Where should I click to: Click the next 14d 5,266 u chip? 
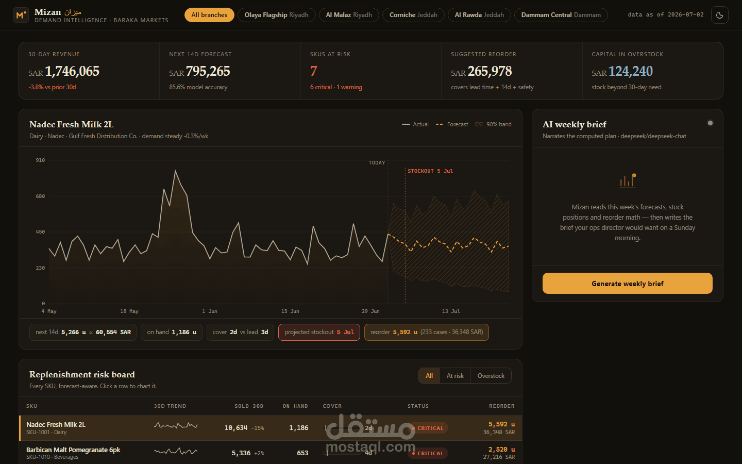pos(83,332)
